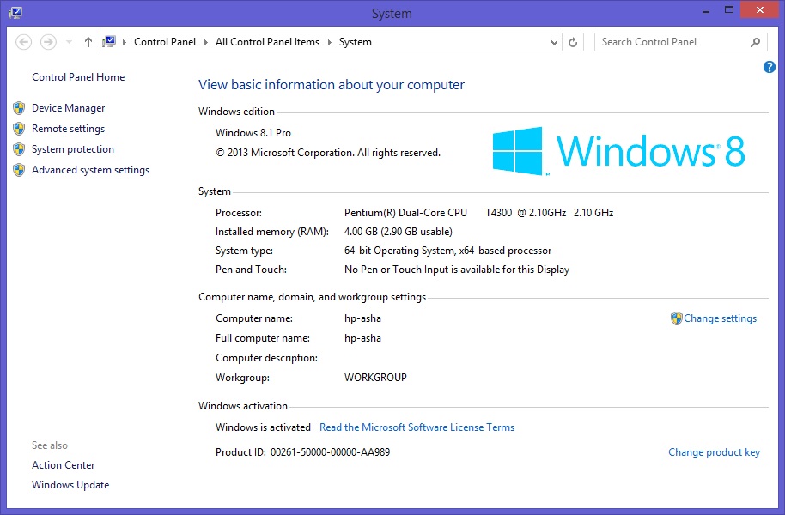The height and width of the screenshot is (515, 785).
Task: Refresh the System page
Action: point(573,43)
